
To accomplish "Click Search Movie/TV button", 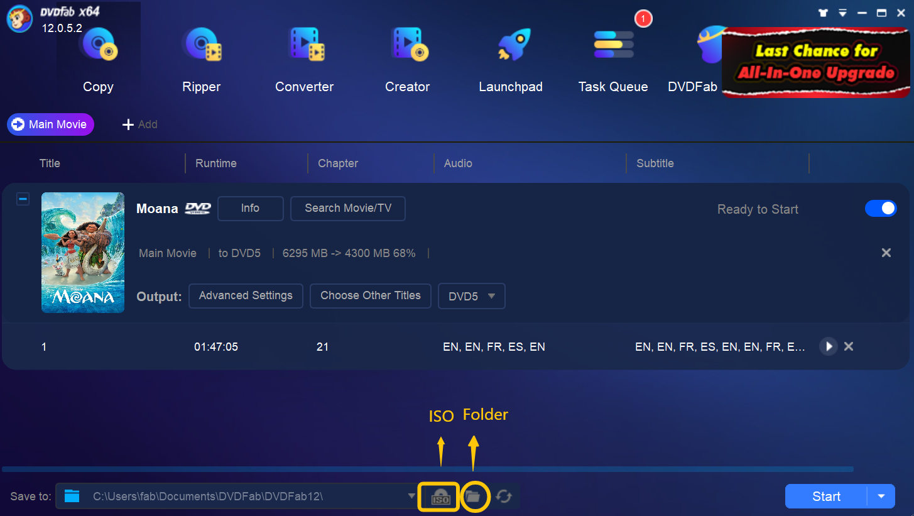I will pos(348,209).
